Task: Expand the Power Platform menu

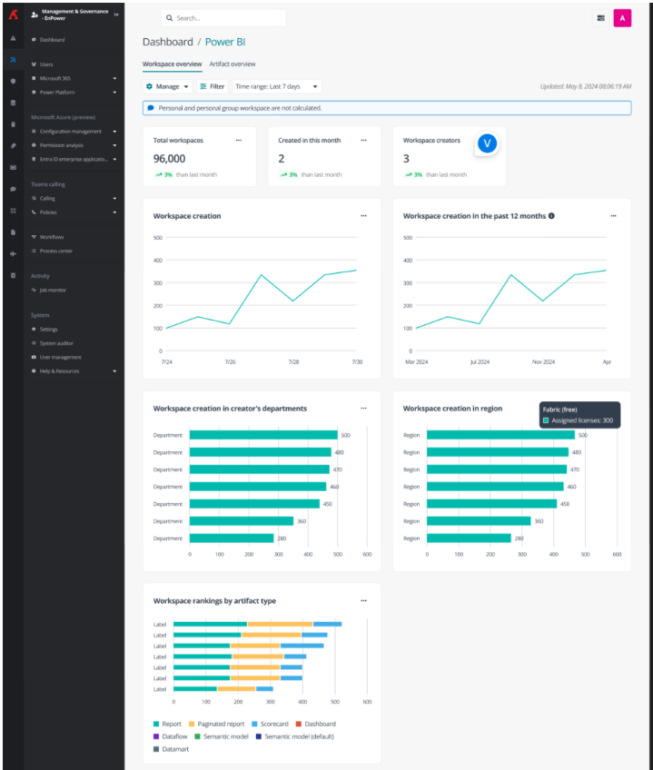Action: [74, 93]
